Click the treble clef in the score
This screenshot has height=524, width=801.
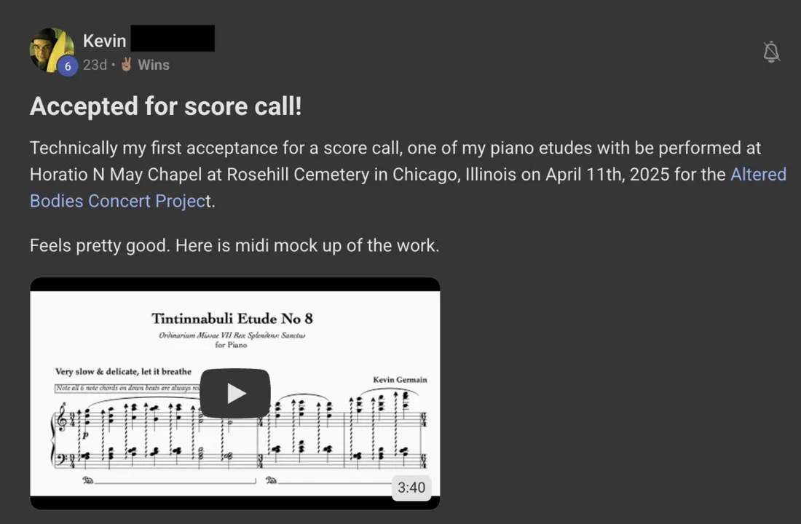pos(61,420)
